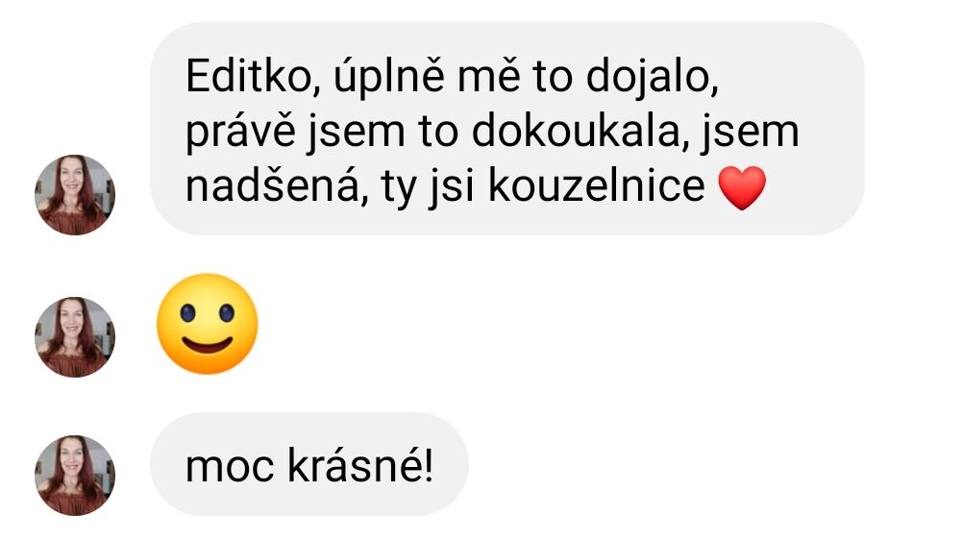Click the word "moc" in last bubble
Screen dimensions: 962x540
(x=230, y=469)
